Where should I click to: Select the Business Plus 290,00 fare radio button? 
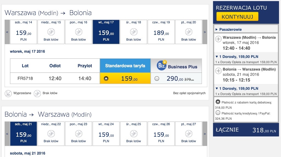157,78
